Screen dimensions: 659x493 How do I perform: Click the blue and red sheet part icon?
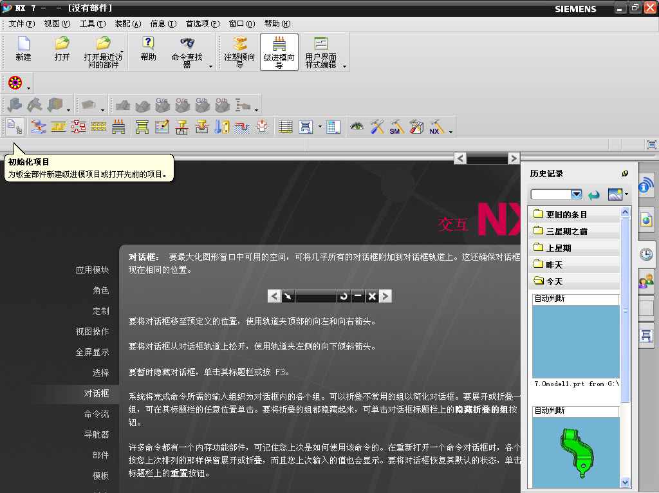point(38,127)
